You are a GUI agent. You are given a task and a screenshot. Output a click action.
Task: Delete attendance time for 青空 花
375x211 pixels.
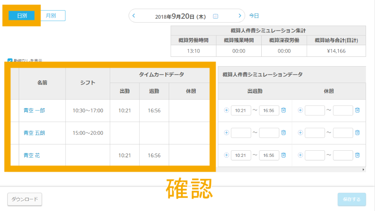[284, 155]
